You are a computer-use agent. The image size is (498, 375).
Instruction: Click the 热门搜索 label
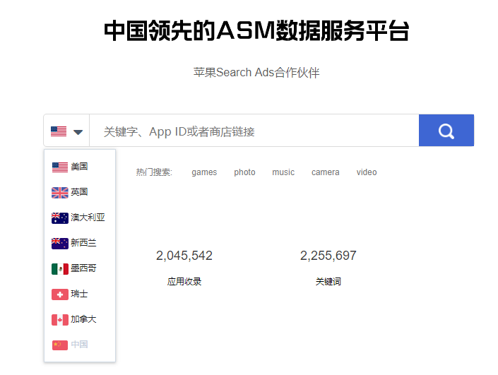[x=154, y=172]
